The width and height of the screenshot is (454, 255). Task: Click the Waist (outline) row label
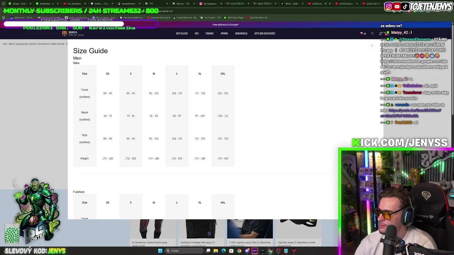[x=84, y=116]
